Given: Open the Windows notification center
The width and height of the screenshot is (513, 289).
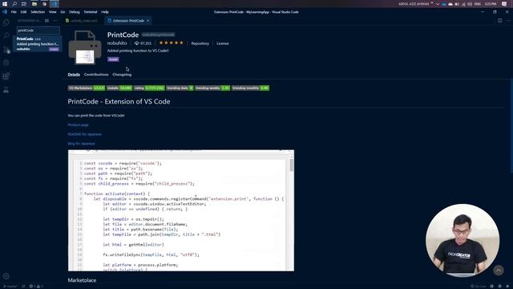Looking at the screenshot, I should coord(504,4).
